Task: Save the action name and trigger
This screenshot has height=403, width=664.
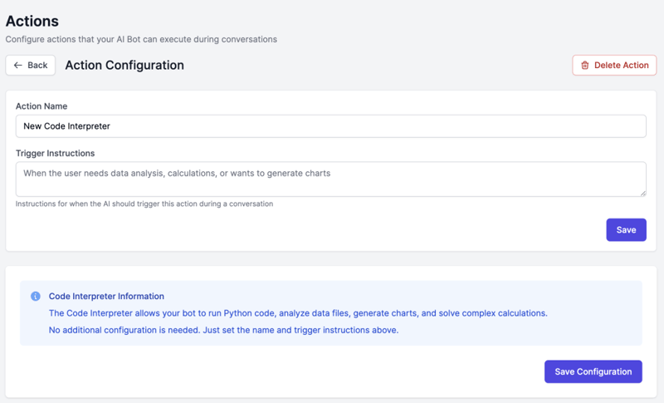Action: pos(626,229)
